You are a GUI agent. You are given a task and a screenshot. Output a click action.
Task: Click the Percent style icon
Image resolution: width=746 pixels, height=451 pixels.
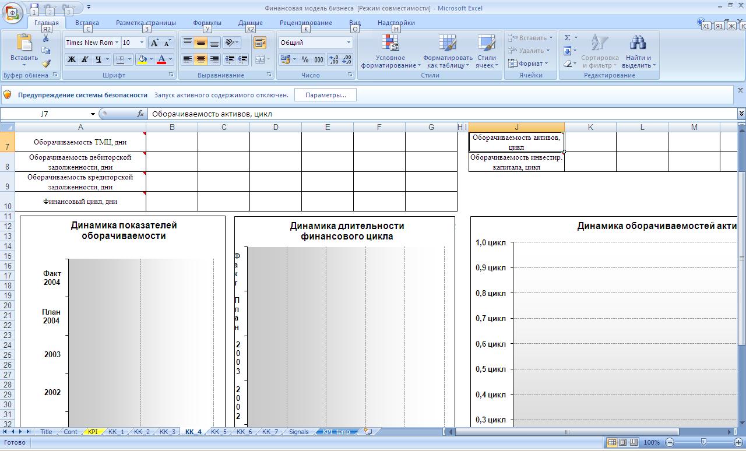pos(305,59)
